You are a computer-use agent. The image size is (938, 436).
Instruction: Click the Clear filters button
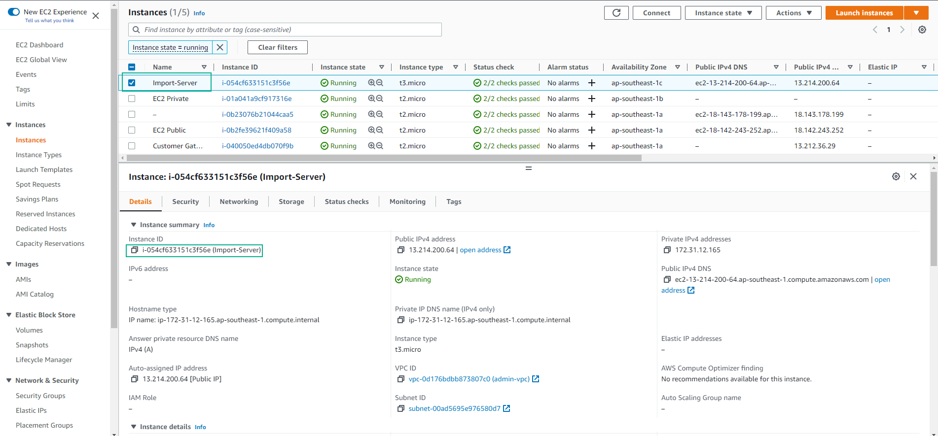278,47
